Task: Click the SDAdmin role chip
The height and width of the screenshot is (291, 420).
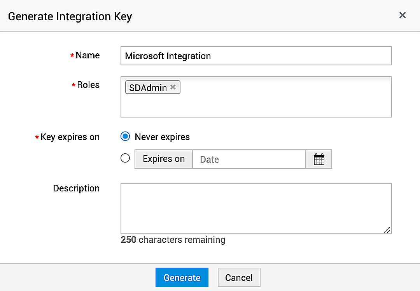Action: coord(148,88)
